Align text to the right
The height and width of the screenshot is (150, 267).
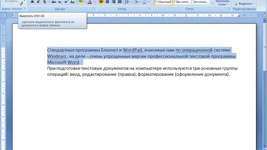point(113,2)
